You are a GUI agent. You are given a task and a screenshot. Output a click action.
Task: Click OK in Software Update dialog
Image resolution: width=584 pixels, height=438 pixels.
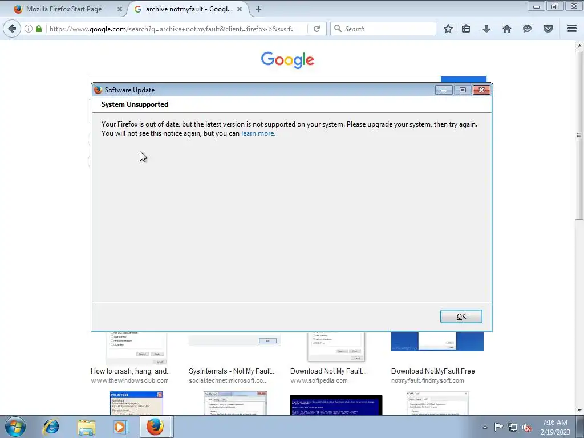click(461, 316)
